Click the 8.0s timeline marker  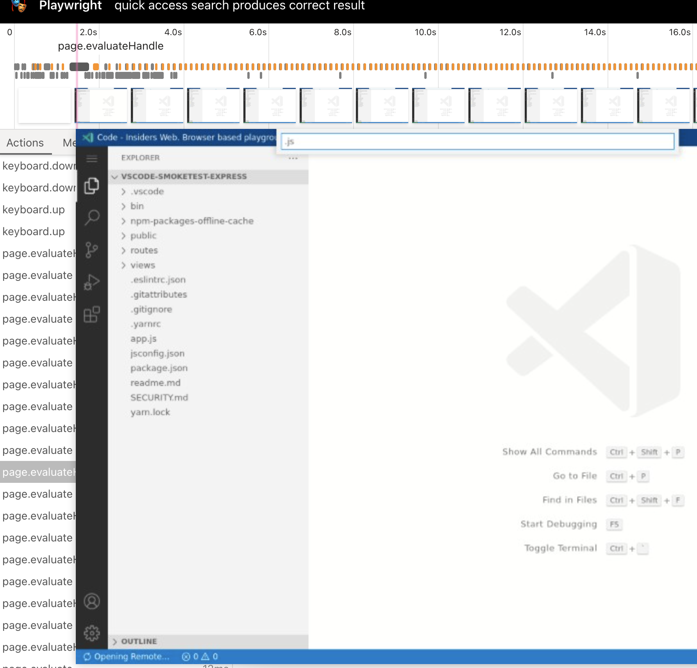pyautogui.click(x=343, y=32)
